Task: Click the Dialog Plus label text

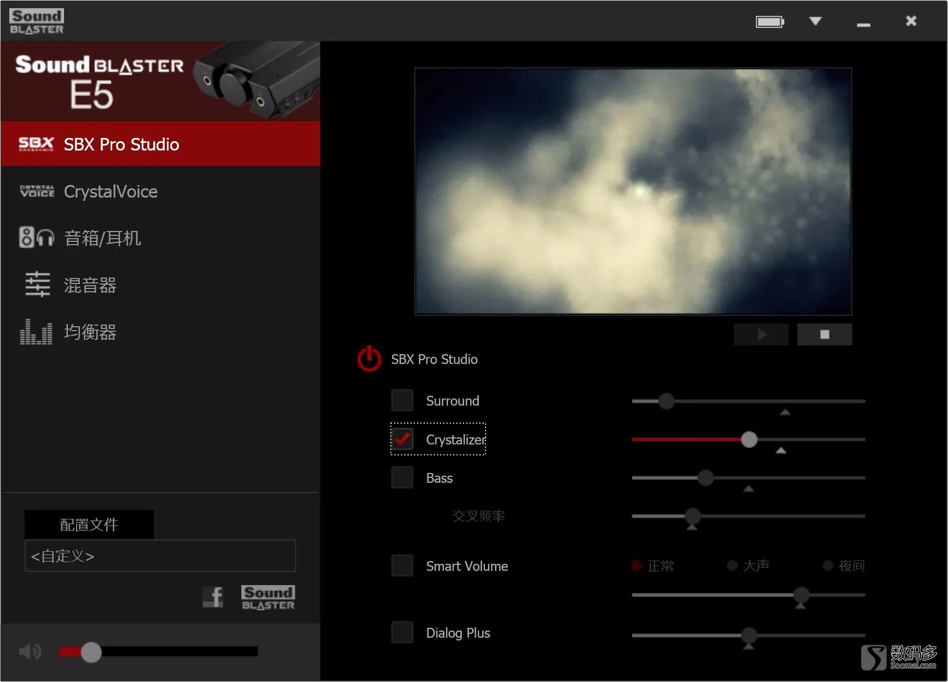Action: [458, 633]
